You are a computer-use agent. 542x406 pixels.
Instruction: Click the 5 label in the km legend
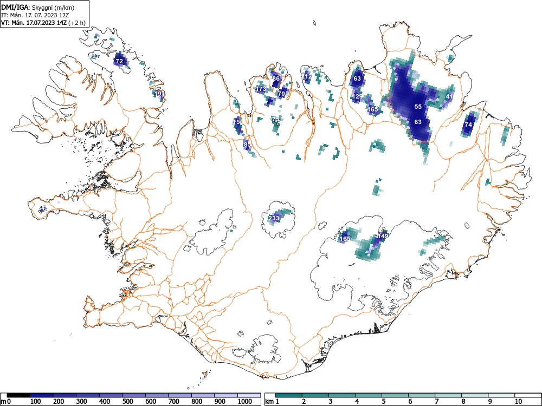tap(384, 402)
